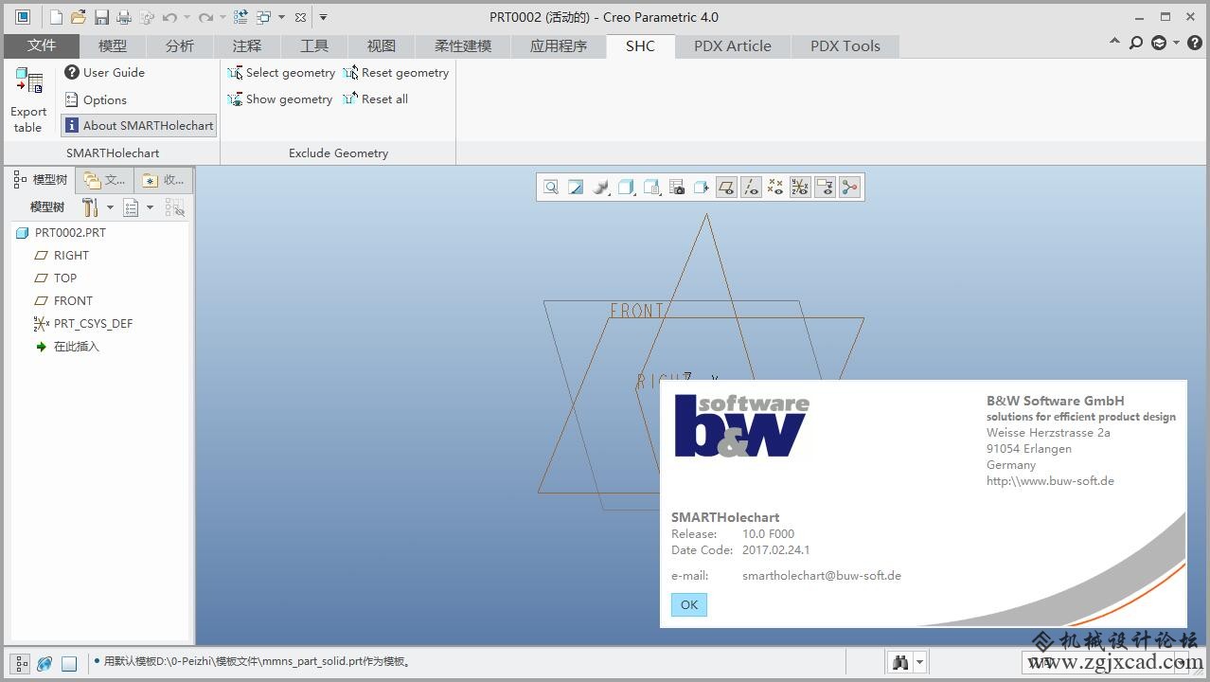The width and height of the screenshot is (1210, 682).
Task: Click OK in the SMARTHolechart about dialog
Action: point(689,604)
